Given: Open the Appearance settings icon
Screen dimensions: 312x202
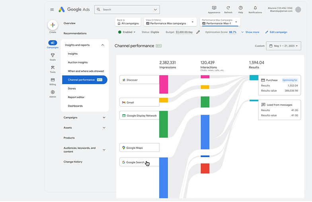Looking at the screenshot, I should coord(214,8).
